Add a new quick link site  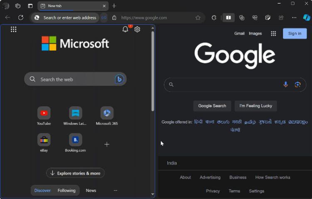[107, 144]
